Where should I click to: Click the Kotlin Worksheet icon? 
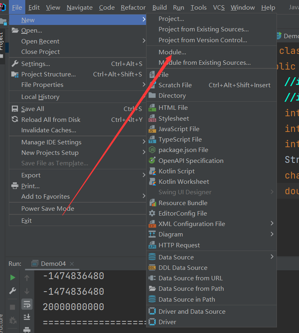pyautogui.click(x=152, y=181)
